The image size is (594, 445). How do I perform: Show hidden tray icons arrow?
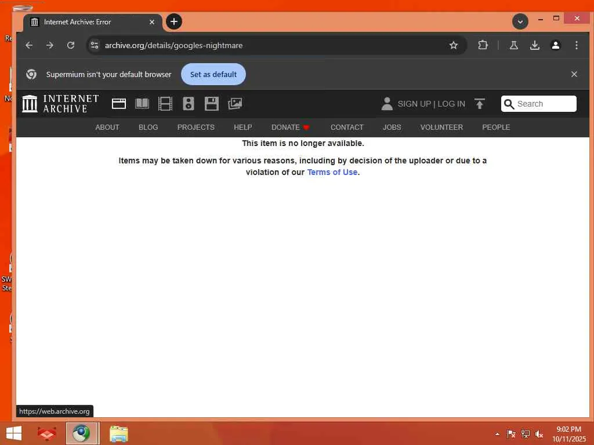point(497,434)
